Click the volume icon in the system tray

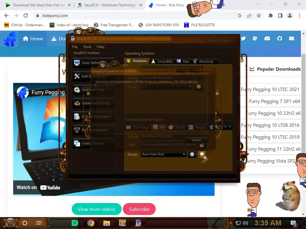(x=245, y=223)
